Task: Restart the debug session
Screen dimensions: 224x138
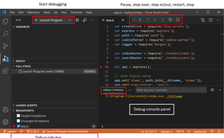Action: tap(170, 20)
